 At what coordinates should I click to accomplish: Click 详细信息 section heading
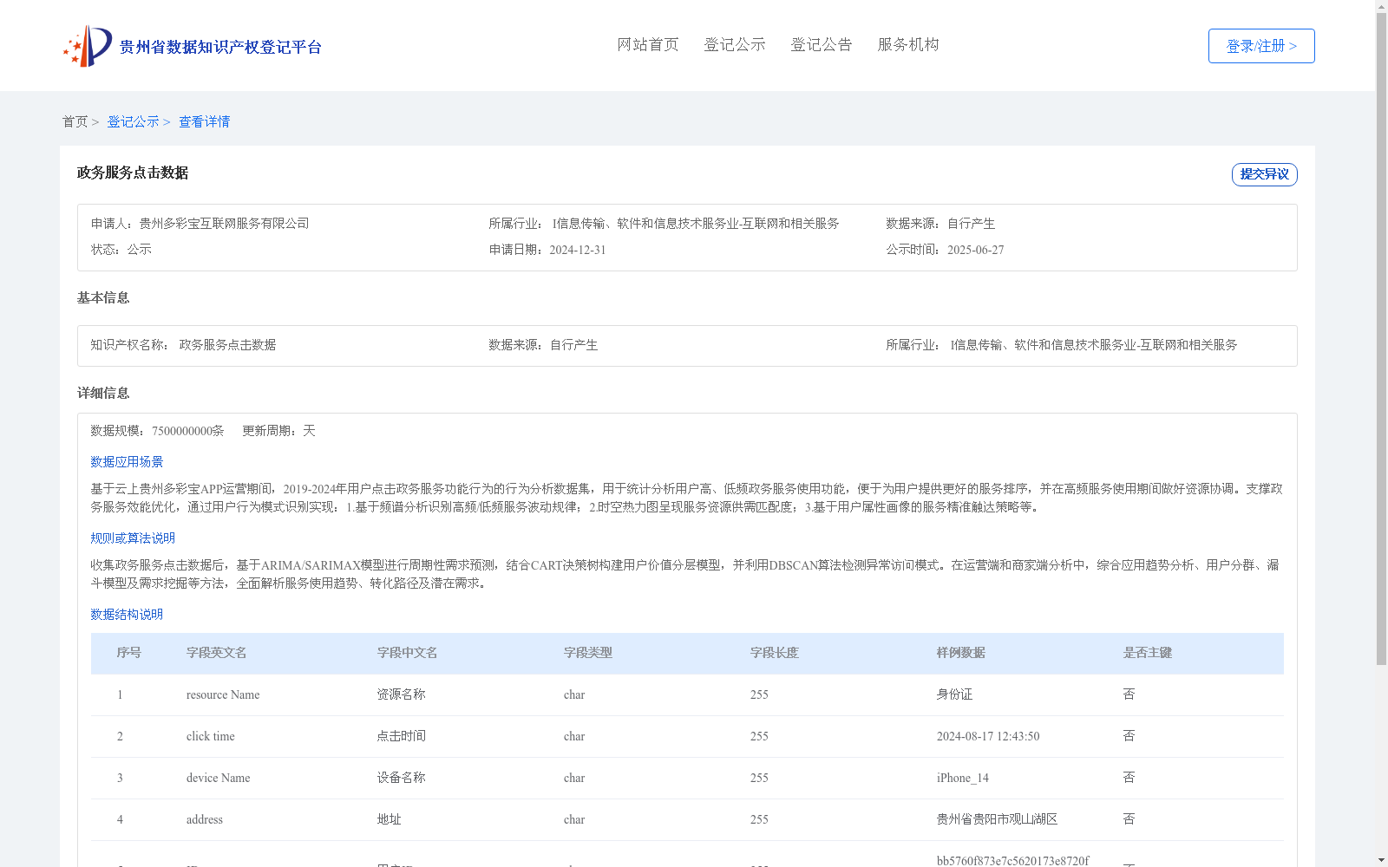[x=103, y=393]
